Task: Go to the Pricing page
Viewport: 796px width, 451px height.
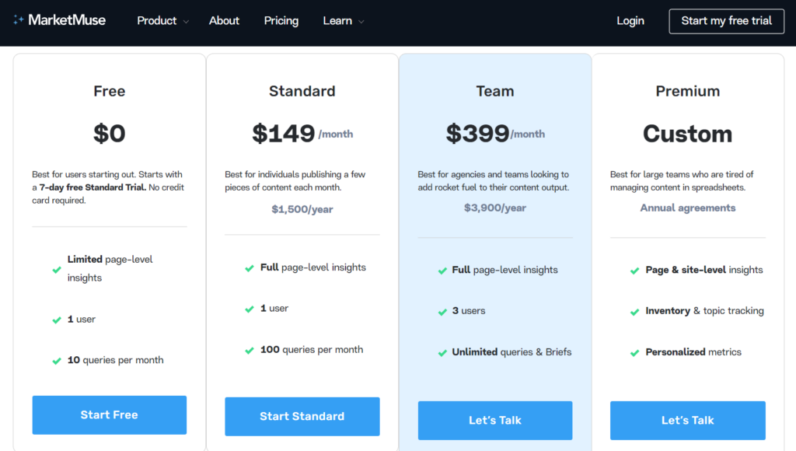Action: (281, 21)
